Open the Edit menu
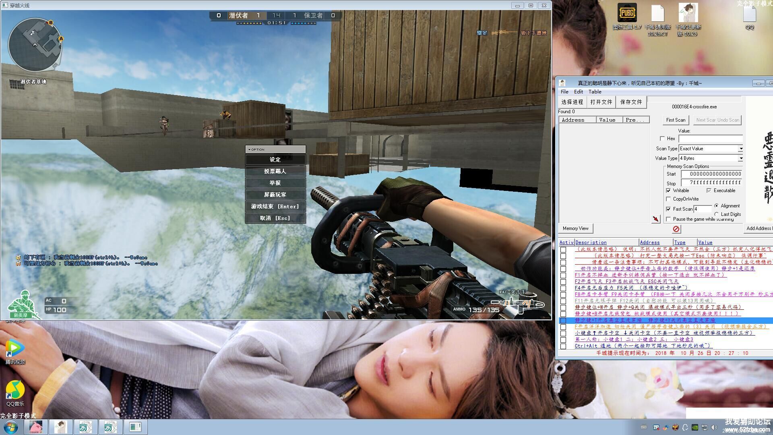Screen dimensions: 773x435 [579, 92]
